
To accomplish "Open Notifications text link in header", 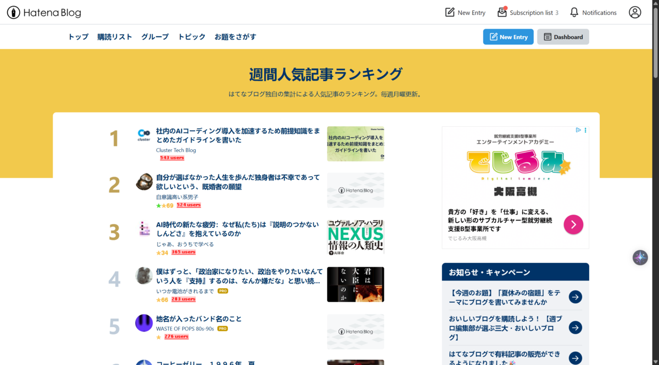I will tap(599, 13).
